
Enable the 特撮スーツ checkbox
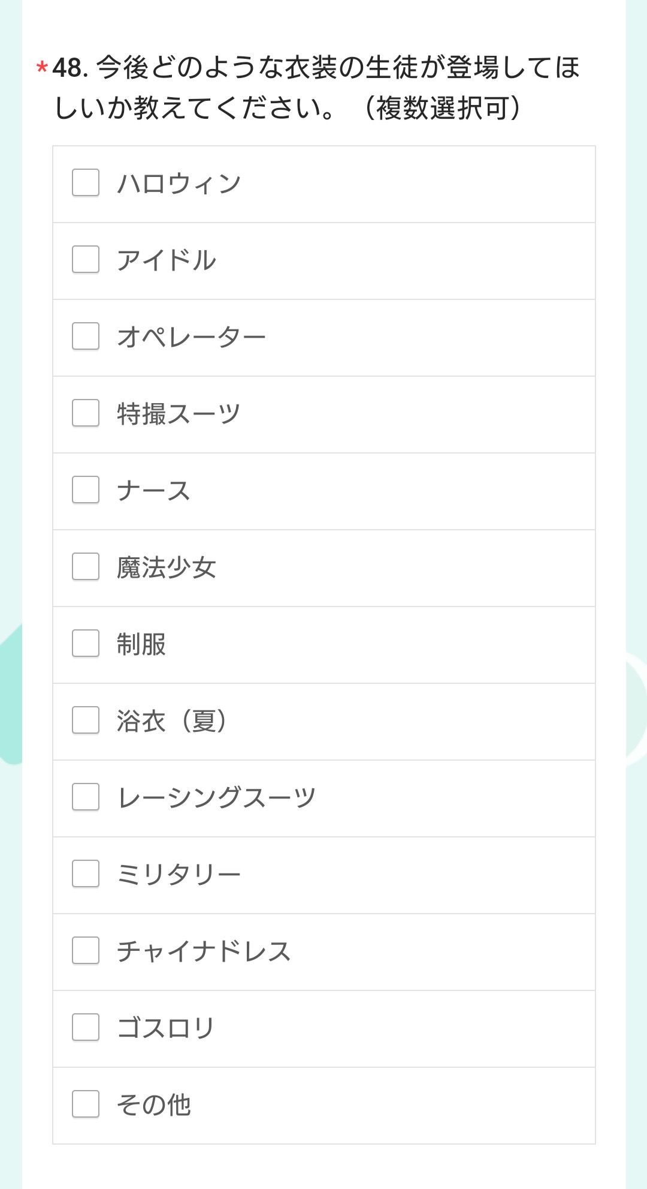[x=86, y=413]
